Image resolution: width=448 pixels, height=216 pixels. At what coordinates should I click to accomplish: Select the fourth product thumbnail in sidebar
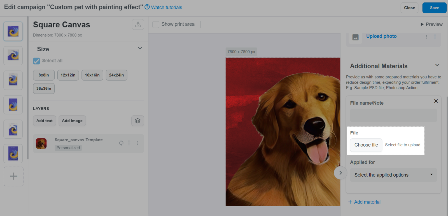(13, 105)
